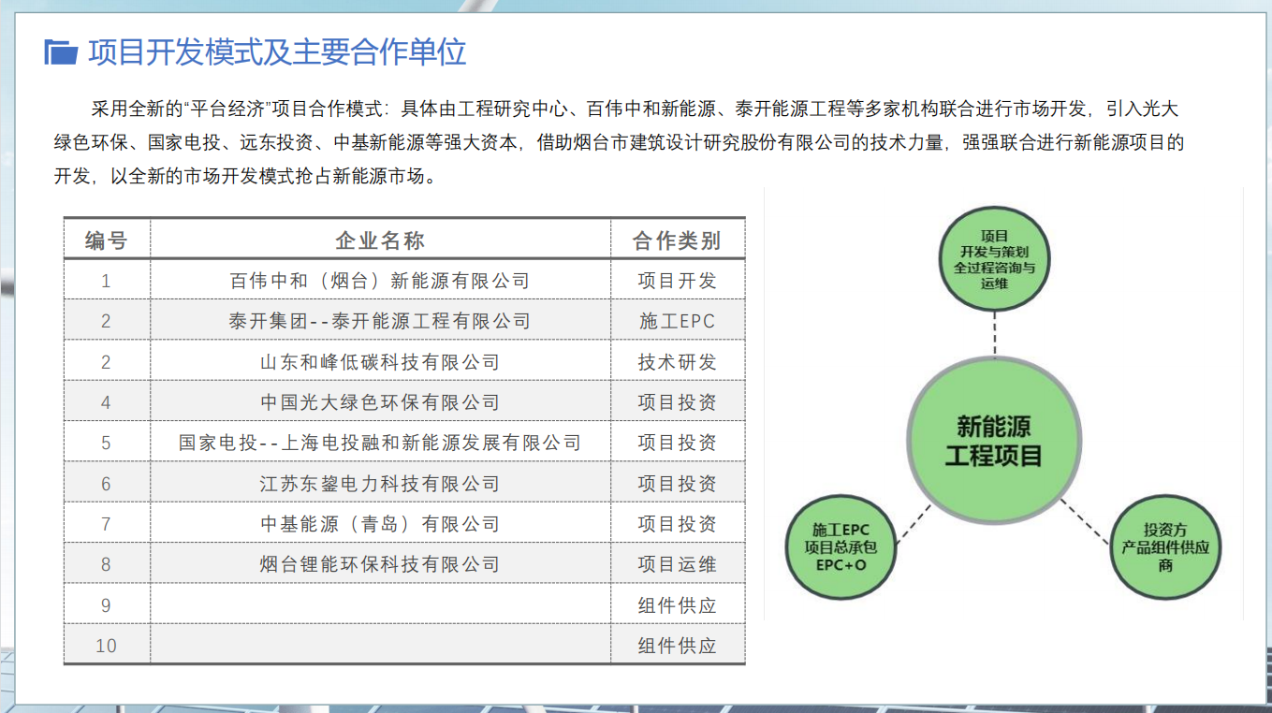Viewport: 1272px width, 713px height.
Task: Click the 项目运维 category cell
Action: 677,564
